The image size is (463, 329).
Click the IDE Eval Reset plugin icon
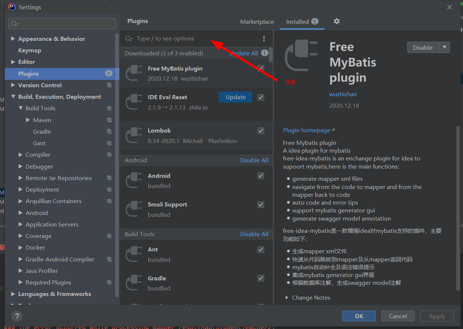click(134, 101)
